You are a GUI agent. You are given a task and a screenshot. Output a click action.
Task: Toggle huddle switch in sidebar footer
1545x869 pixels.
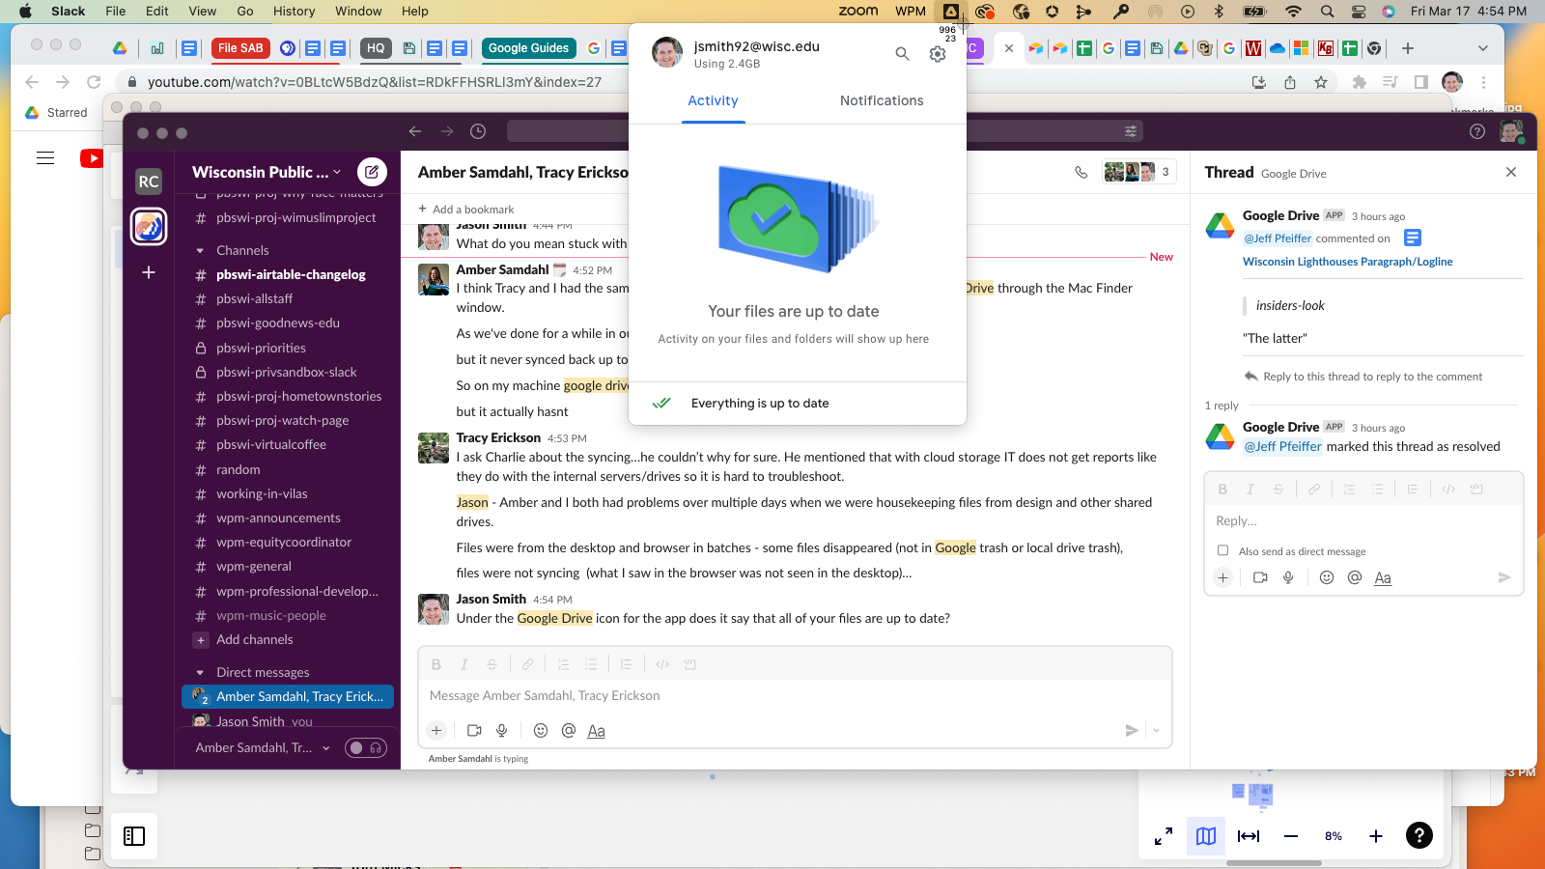(366, 747)
